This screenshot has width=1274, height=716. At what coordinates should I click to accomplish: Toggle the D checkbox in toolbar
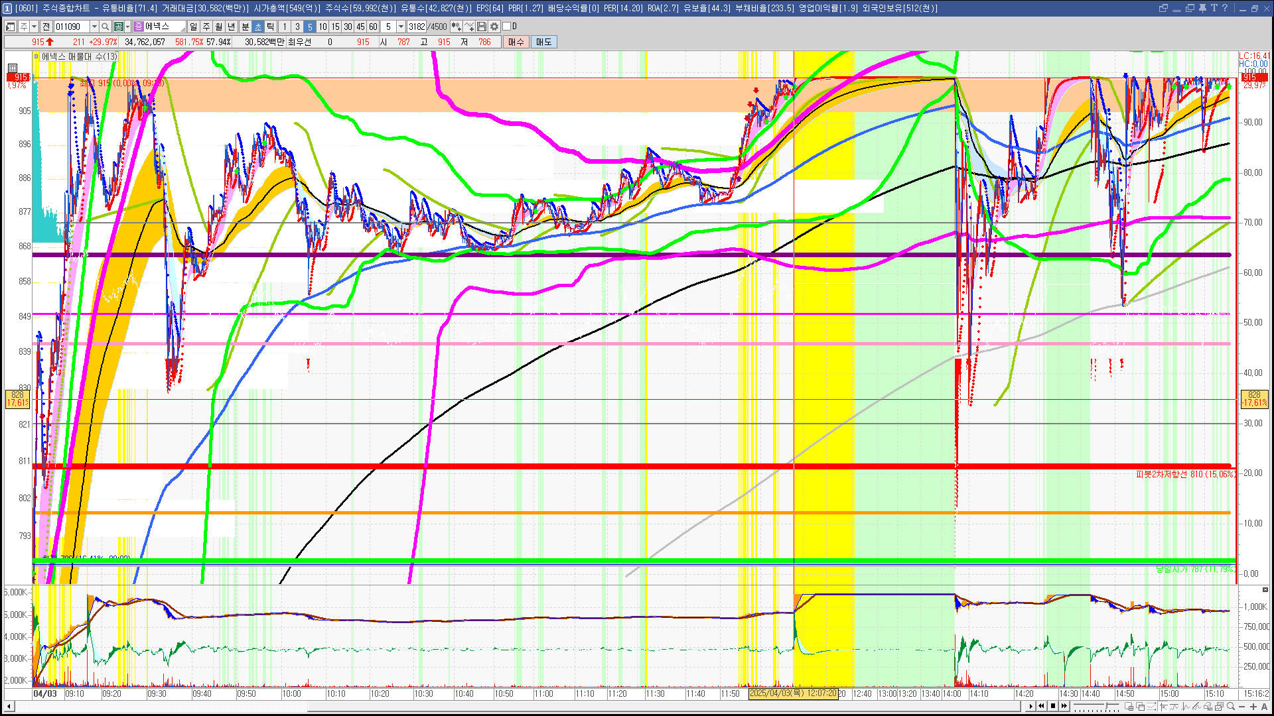507,27
